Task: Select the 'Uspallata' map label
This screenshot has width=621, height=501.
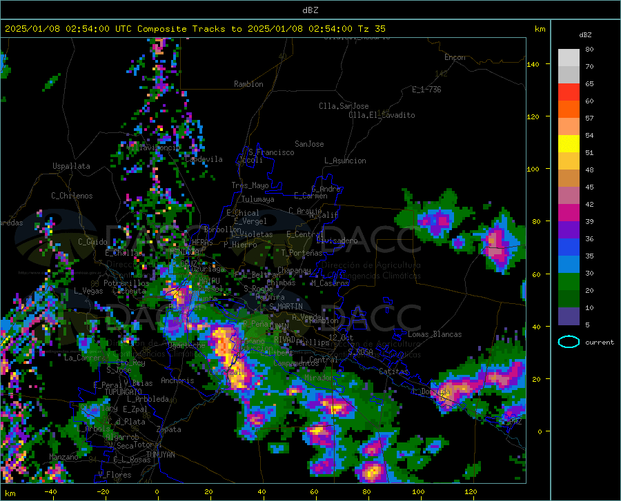Action: [x=71, y=166]
